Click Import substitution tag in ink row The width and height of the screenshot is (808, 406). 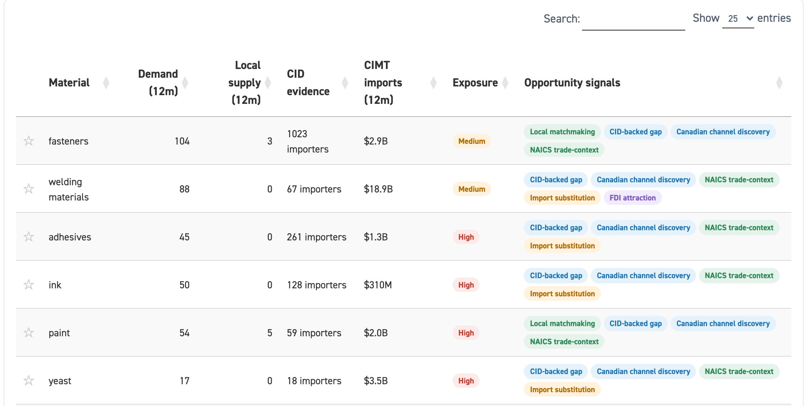[x=562, y=294]
